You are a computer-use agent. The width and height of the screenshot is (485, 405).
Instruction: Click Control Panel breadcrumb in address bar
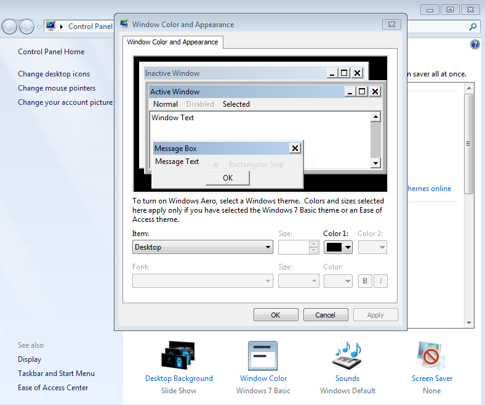click(90, 27)
